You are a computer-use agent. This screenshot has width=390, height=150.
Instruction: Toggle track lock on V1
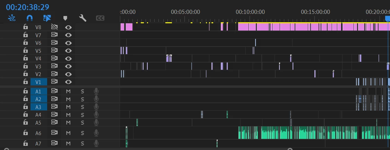point(25,82)
